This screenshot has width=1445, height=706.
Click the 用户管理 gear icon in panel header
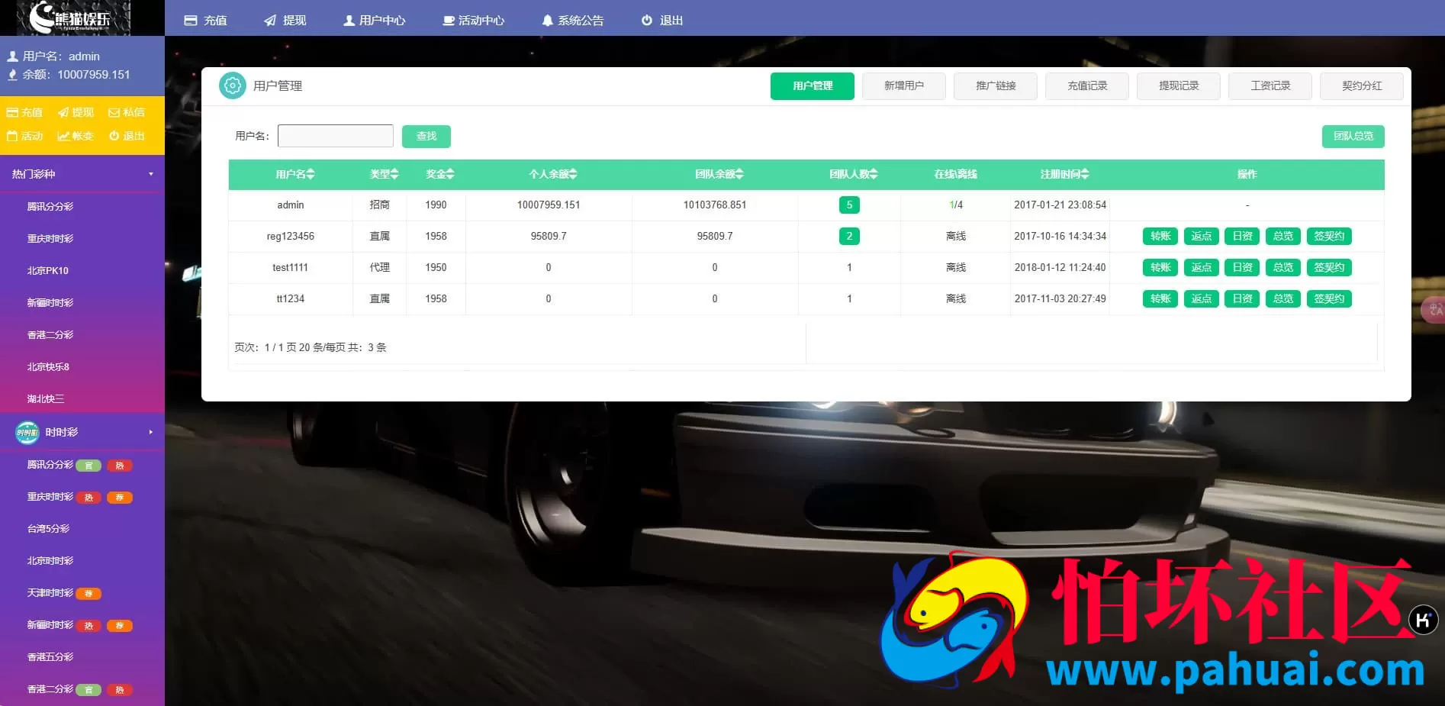pos(233,85)
